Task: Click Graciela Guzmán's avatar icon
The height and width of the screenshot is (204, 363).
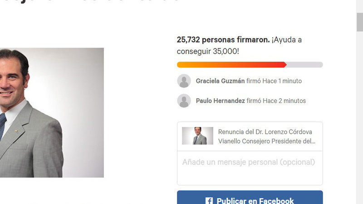Action: 184,81
